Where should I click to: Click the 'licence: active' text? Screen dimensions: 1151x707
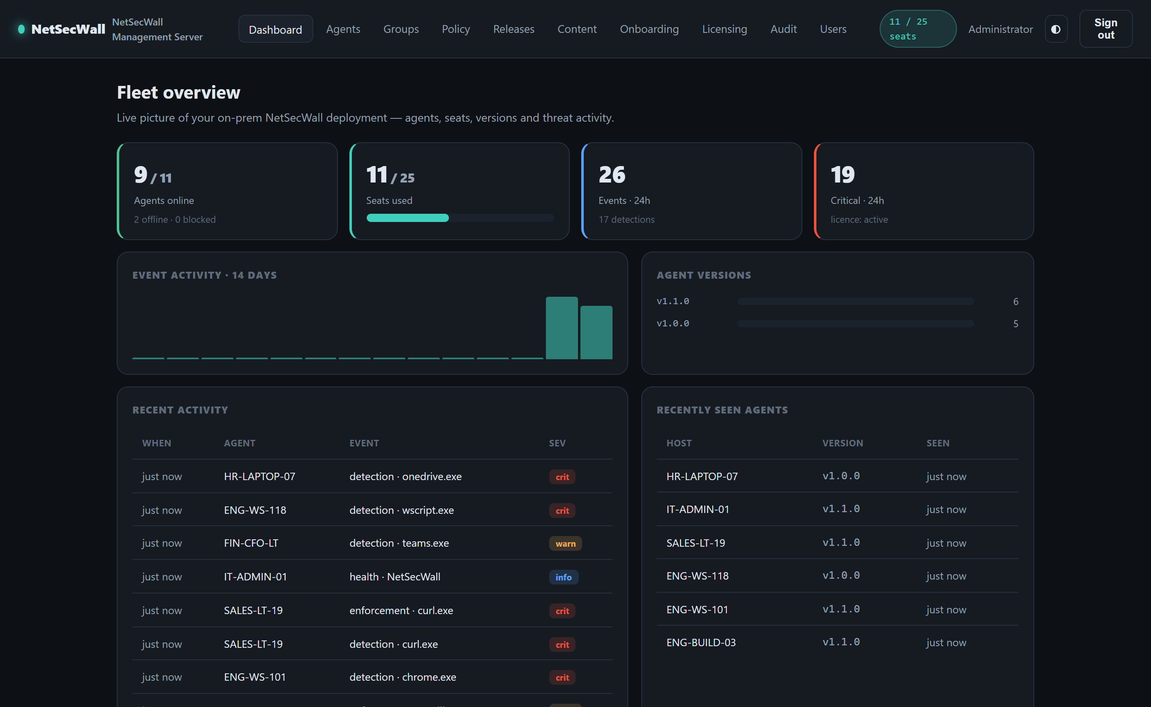859,219
